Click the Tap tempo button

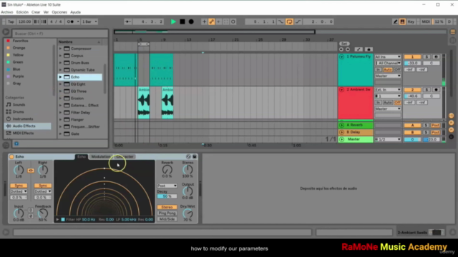pos(11,21)
